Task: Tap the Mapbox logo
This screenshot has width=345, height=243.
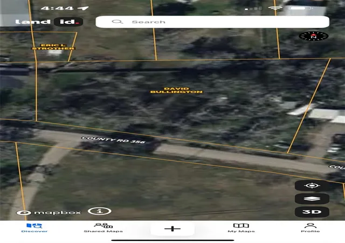Action: point(49,213)
